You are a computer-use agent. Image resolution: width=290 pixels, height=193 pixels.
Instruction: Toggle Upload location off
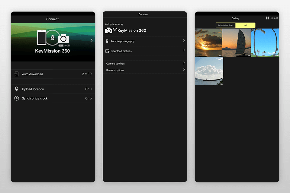click(89, 89)
